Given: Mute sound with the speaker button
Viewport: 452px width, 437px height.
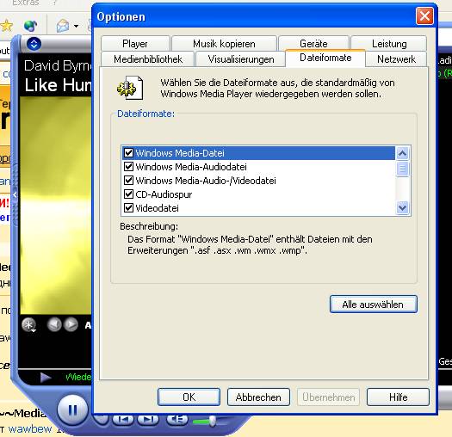Looking at the screenshot, I should (x=177, y=419).
